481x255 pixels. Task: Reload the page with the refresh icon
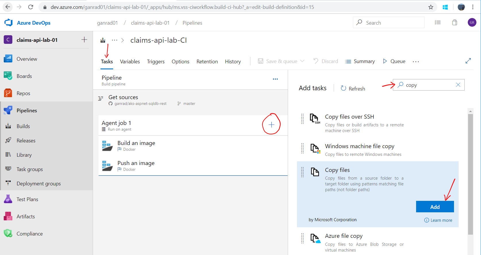(x=31, y=7)
